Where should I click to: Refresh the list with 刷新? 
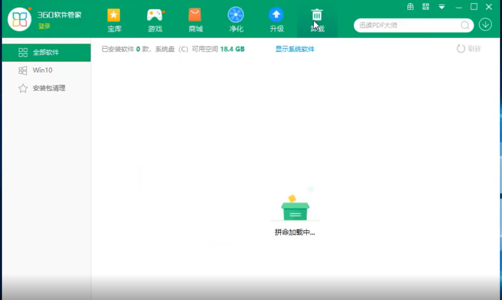pos(468,49)
